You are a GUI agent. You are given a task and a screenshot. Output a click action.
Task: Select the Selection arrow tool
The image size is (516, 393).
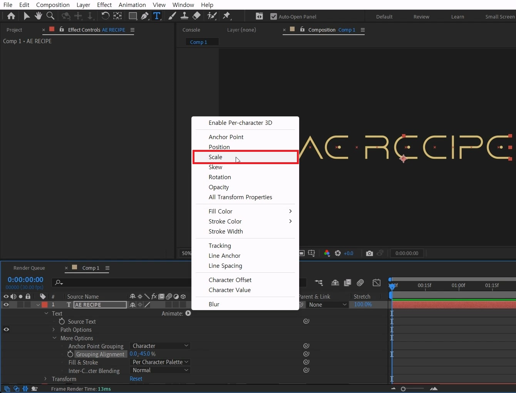point(27,16)
